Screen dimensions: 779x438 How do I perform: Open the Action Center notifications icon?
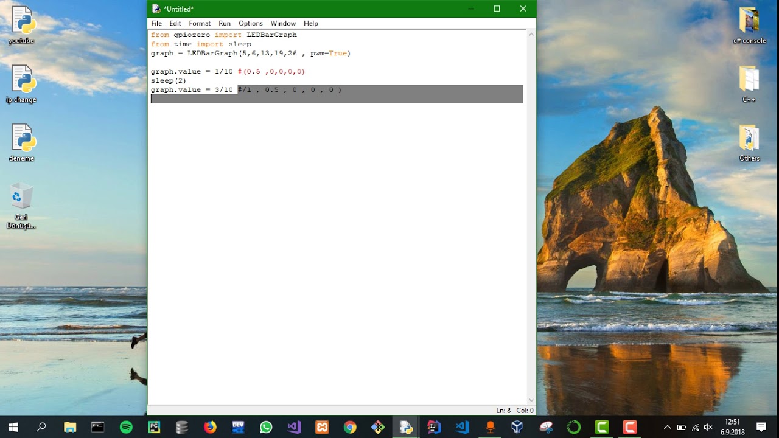point(761,427)
